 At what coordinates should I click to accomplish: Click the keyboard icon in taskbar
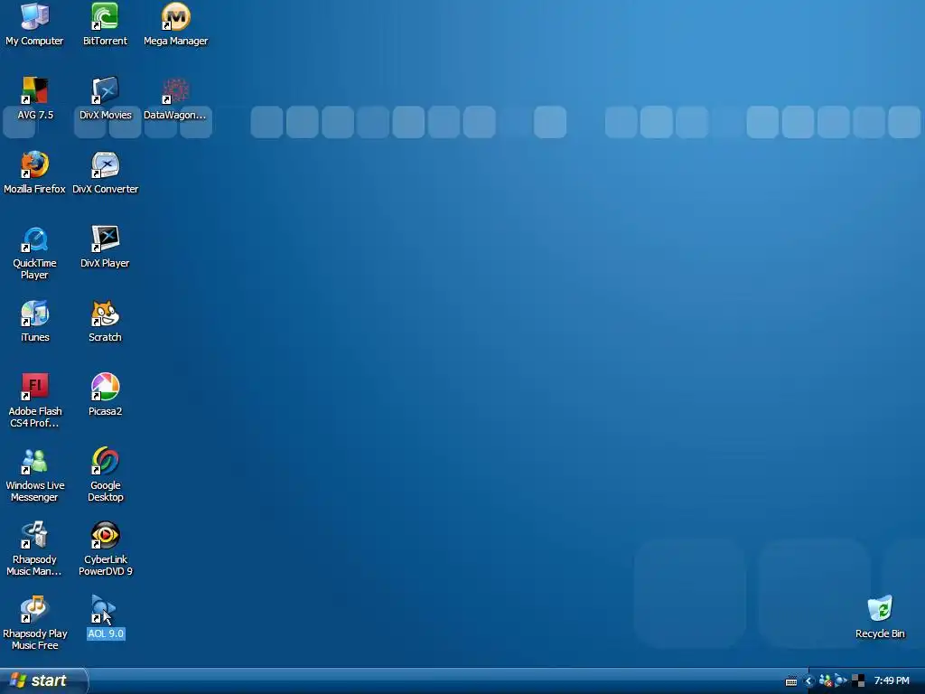click(791, 681)
